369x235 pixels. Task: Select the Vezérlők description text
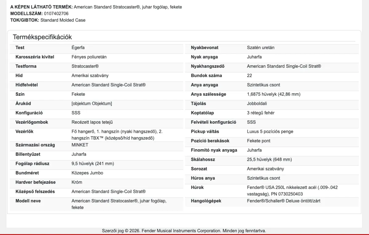(x=117, y=135)
